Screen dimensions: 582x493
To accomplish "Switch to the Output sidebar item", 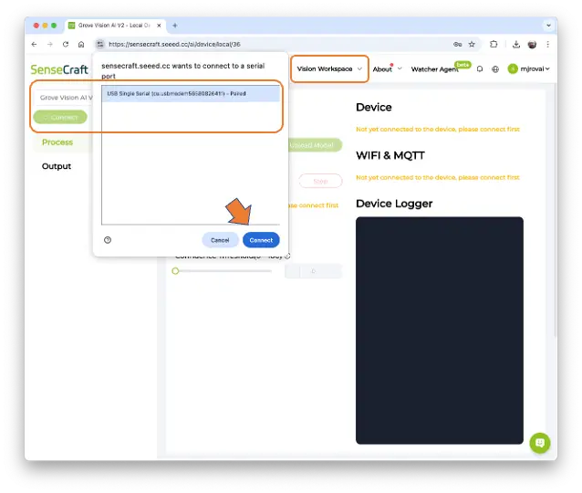I will (57, 166).
